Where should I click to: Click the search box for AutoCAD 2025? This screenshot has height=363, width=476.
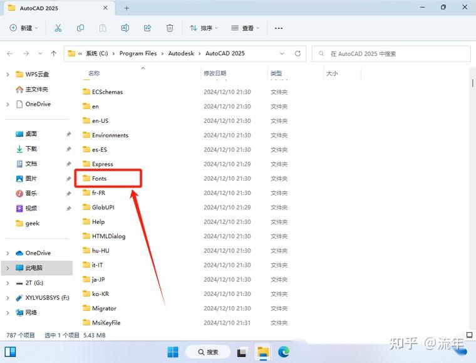coord(391,54)
